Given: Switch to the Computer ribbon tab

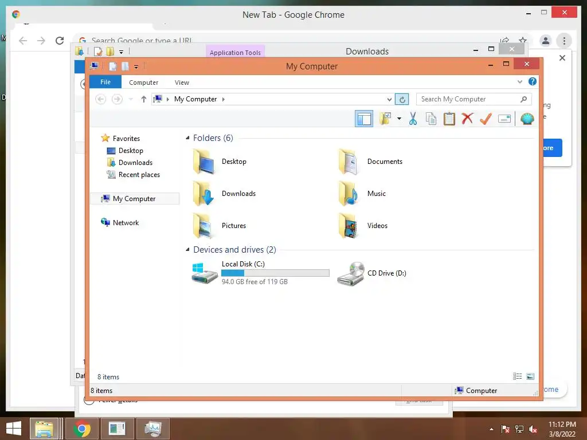Looking at the screenshot, I should 143,82.
